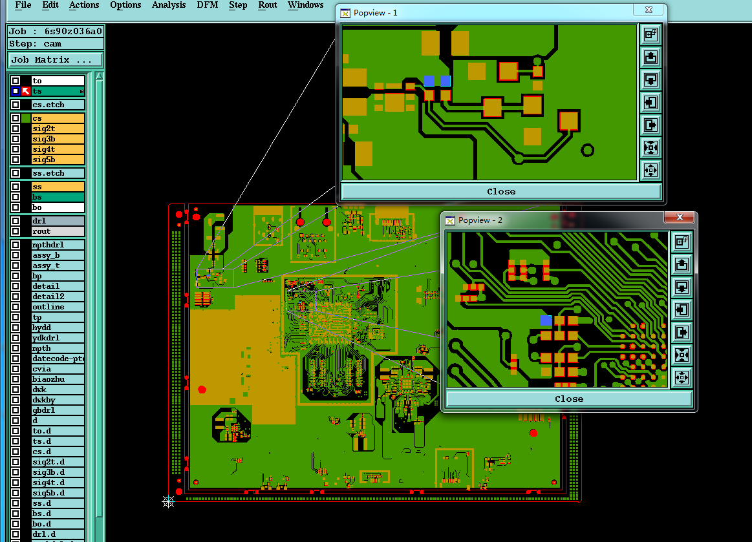The image size is (752, 542).
Task: Pan up using arrow icon in Popview - 2
Action: (682, 264)
